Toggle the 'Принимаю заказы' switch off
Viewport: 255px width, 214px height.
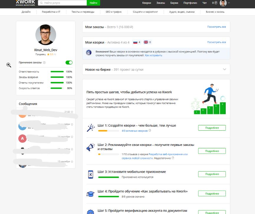[69, 62]
